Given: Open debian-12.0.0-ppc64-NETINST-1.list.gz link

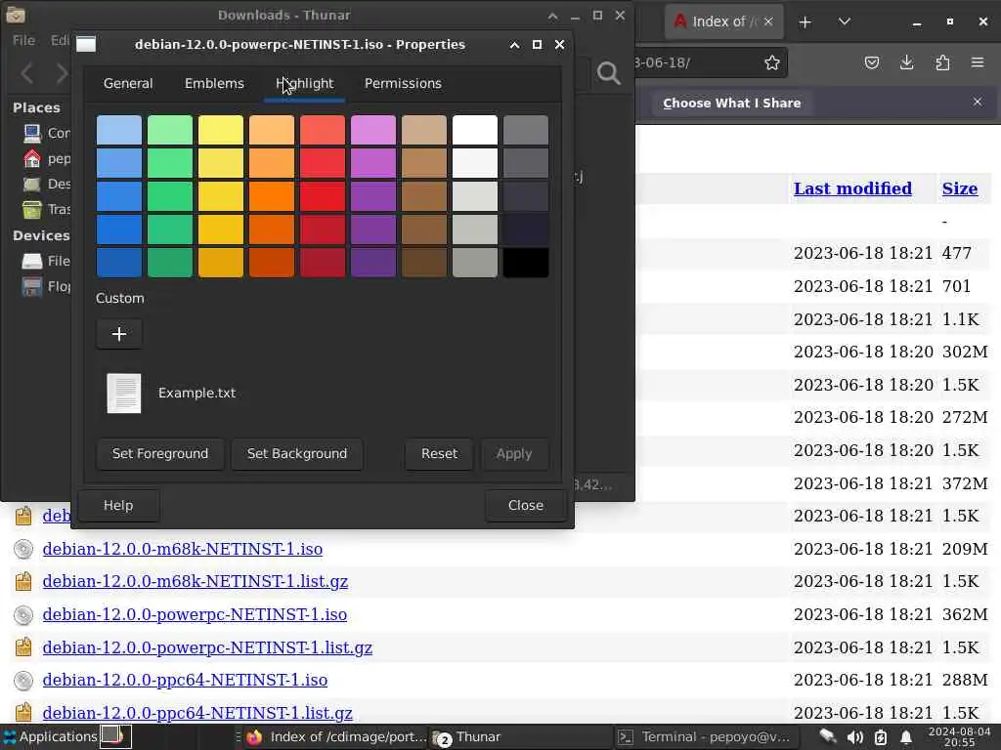Looking at the screenshot, I should pyautogui.click(x=197, y=713).
